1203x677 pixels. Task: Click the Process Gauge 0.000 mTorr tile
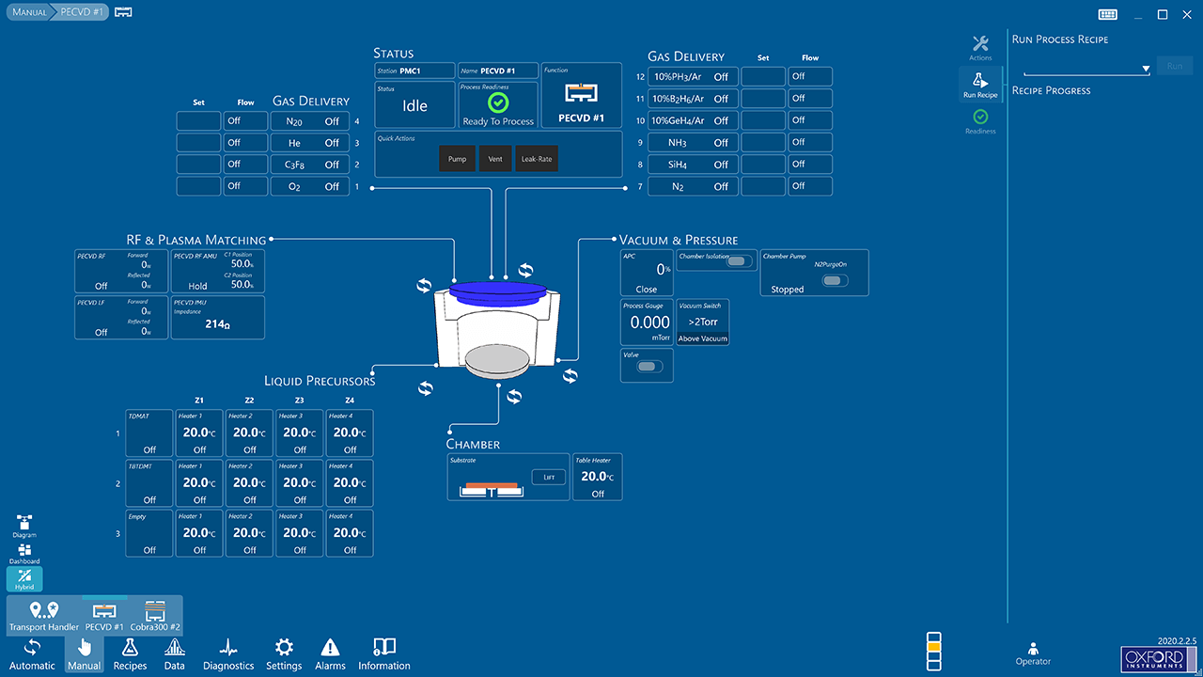[x=647, y=323]
